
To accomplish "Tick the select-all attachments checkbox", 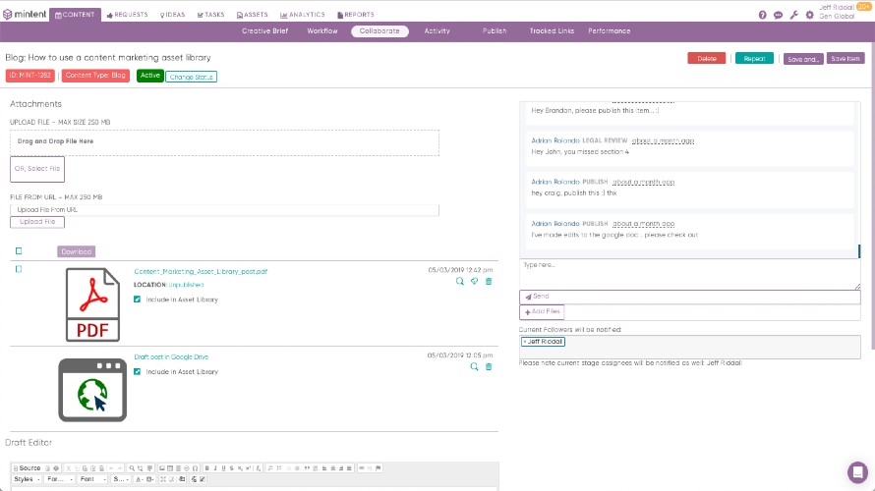I will coord(19,250).
